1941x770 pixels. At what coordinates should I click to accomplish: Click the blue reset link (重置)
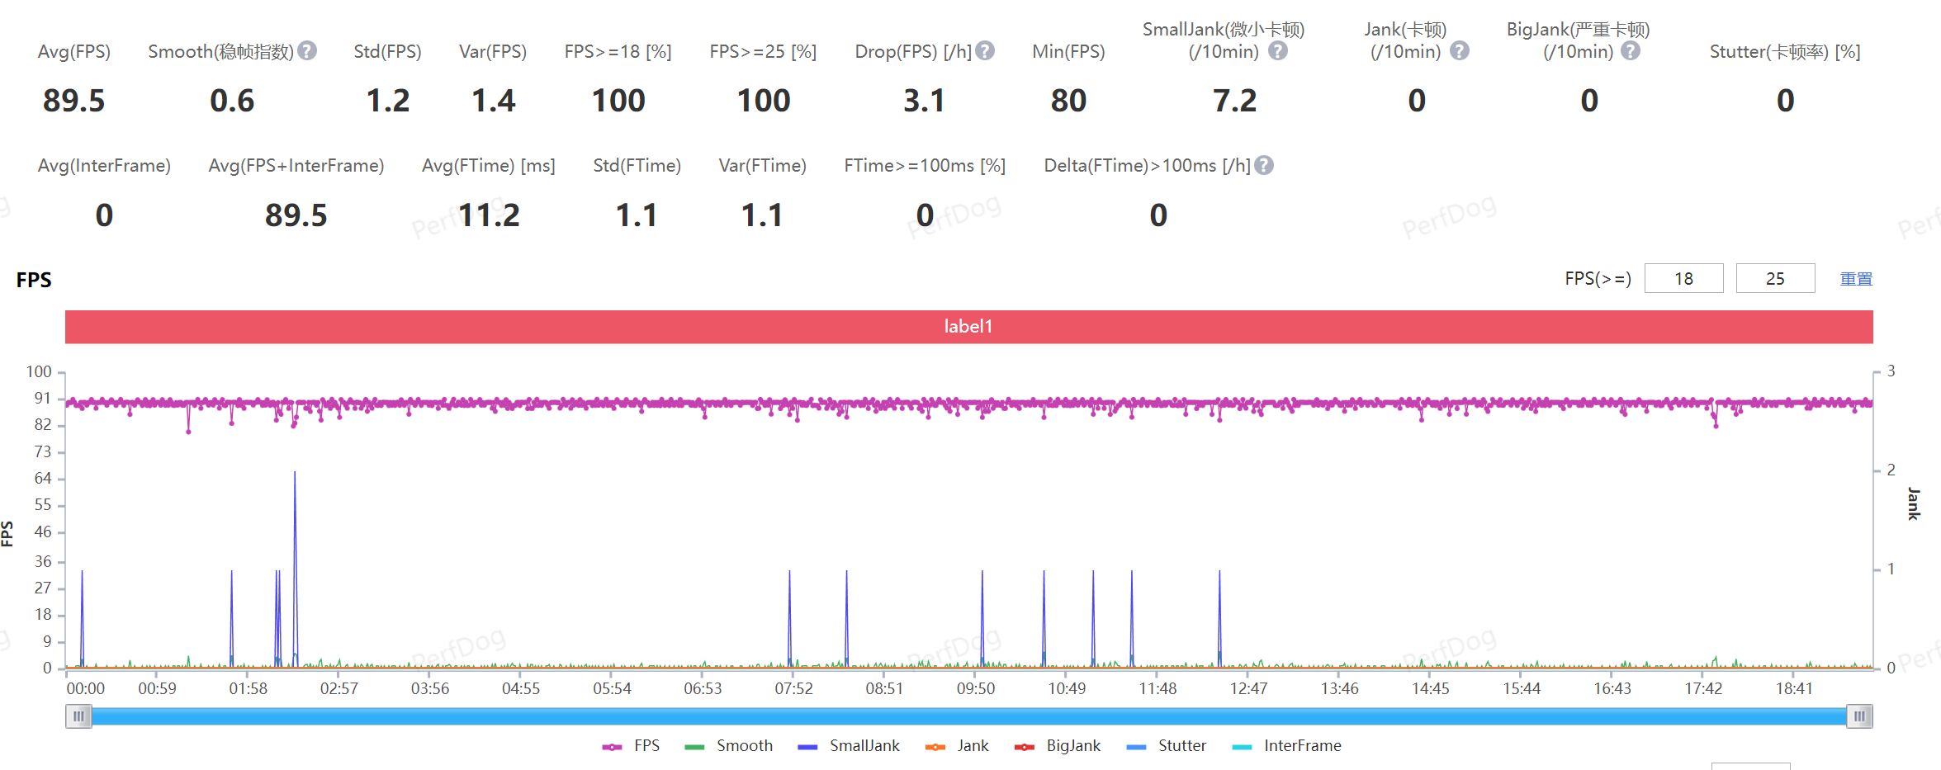1856,279
